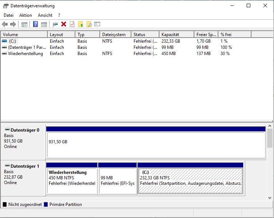Minimize the Datenträgerverwaltung window
Image resolution: width=274 pixels, height=218 pixels.
pos(232,5)
